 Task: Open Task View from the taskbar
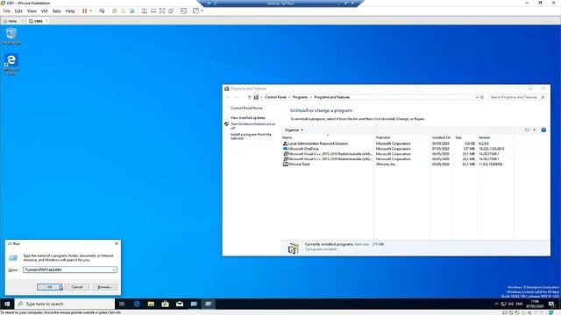point(122,304)
